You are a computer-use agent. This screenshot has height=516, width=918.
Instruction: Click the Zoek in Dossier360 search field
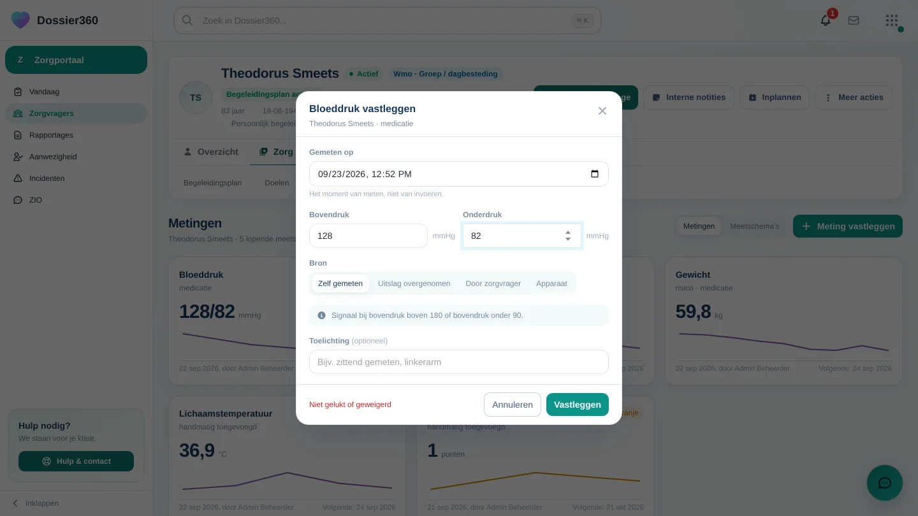pos(387,20)
